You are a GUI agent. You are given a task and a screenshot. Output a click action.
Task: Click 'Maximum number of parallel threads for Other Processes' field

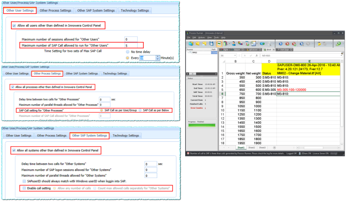(x=104, y=105)
